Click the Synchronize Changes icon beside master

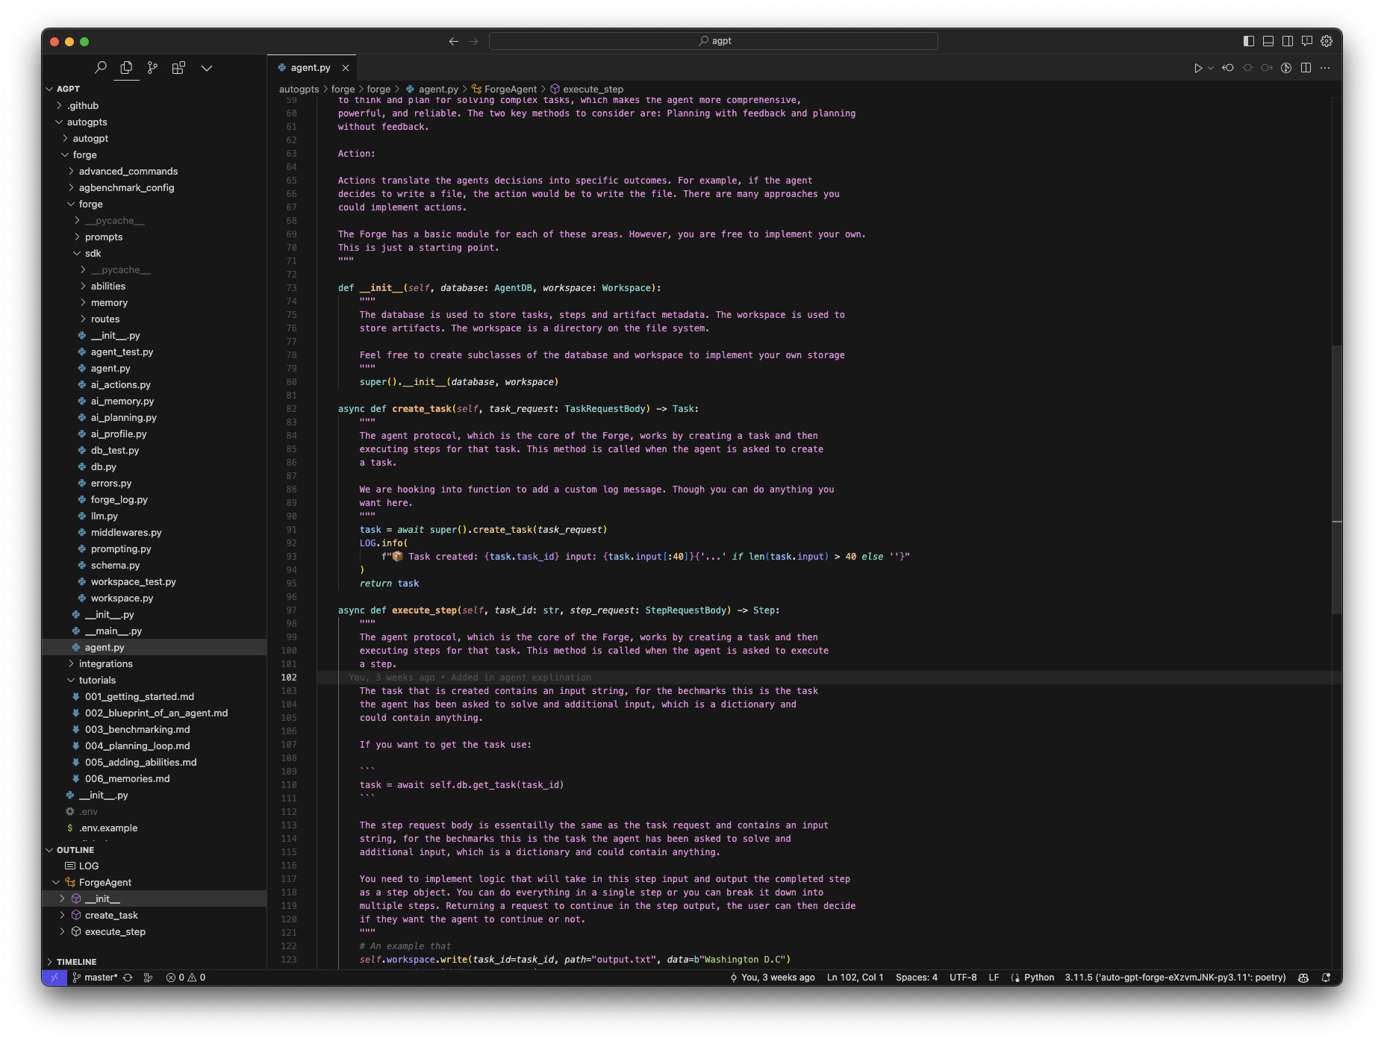tap(128, 978)
